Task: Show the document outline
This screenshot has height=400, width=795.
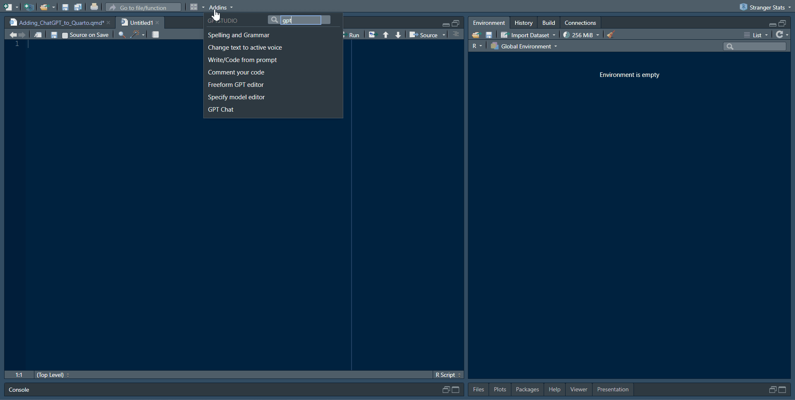Action: click(x=456, y=34)
